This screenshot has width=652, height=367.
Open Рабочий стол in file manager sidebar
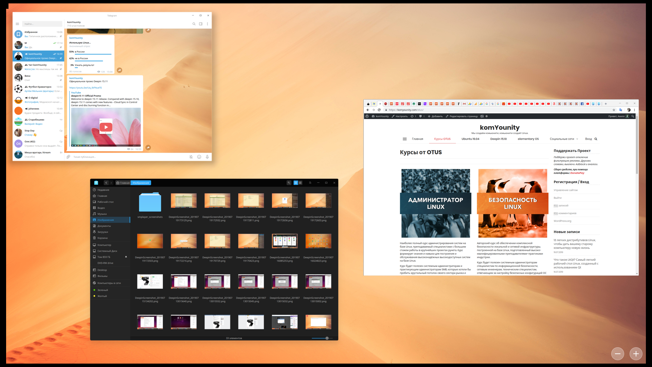coord(110,202)
